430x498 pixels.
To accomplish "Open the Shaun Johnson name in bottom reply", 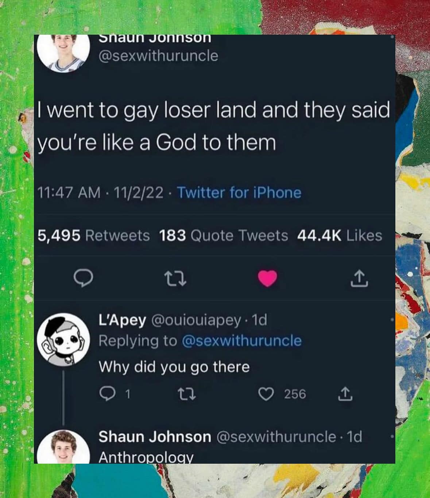I will (x=155, y=437).
